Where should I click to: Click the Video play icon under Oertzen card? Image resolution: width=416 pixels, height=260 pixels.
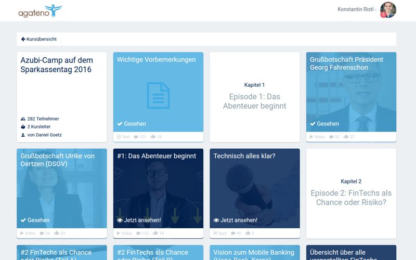(x=22, y=233)
